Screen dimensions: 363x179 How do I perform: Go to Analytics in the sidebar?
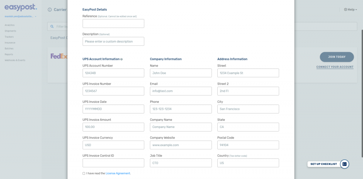10,25
